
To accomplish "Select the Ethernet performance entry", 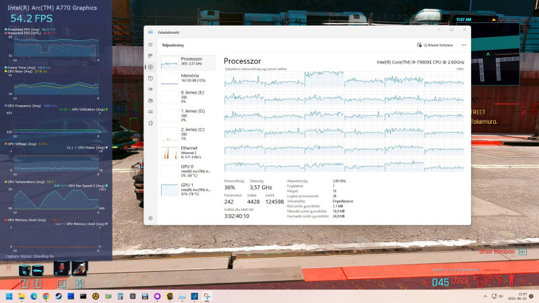I will pos(188,153).
